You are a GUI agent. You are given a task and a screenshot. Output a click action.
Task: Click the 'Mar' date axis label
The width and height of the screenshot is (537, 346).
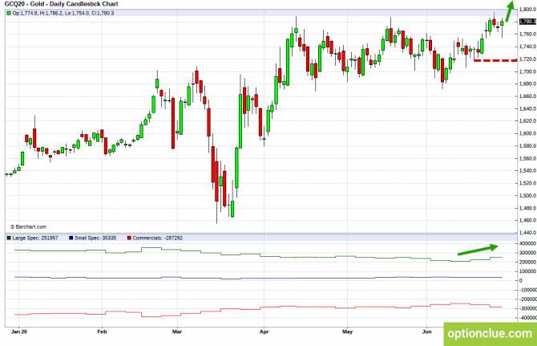pyautogui.click(x=177, y=332)
